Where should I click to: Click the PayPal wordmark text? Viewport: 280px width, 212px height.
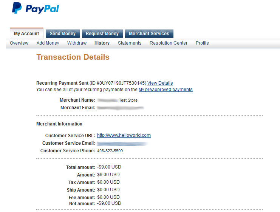pos(42,9)
